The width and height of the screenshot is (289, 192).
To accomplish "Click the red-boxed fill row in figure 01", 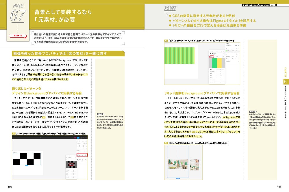I will [82, 155].
